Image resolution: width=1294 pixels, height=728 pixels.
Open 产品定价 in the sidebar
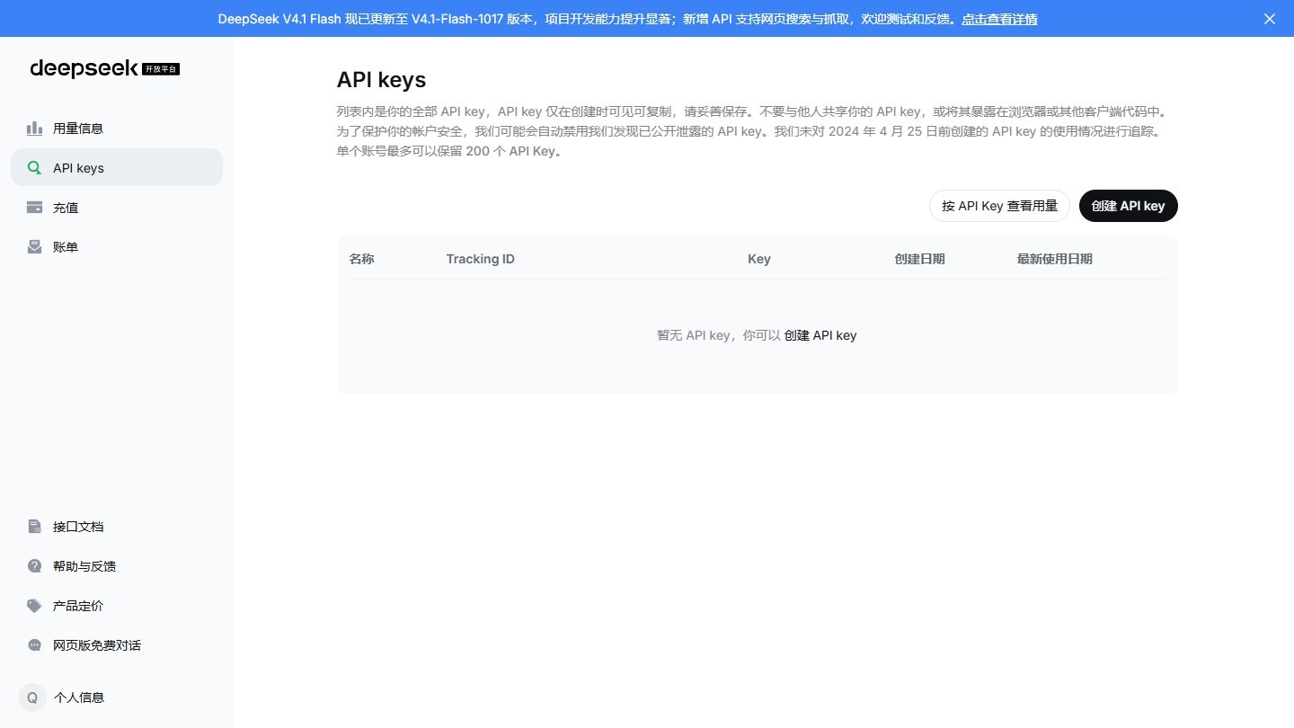tap(117, 606)
